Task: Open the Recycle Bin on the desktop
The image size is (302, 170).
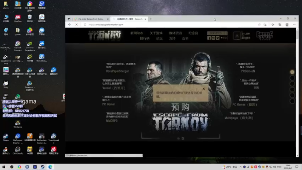Action: (30, 19)
